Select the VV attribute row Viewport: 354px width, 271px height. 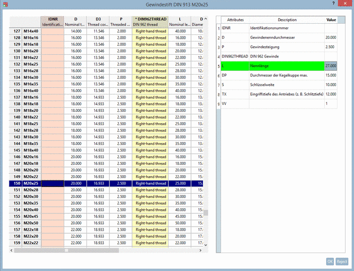[x=279, y=104]
